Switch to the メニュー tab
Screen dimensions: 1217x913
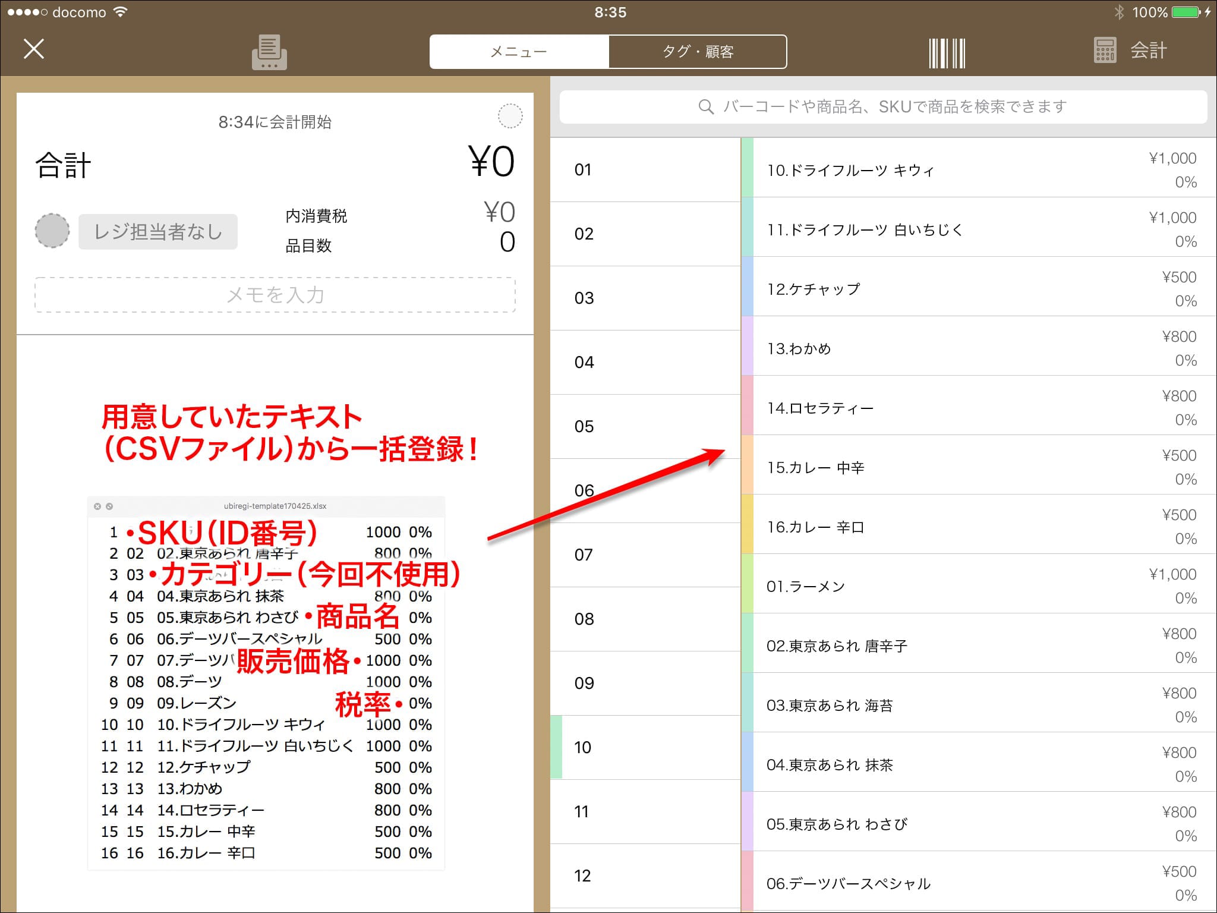pyautogui.click(x=519, y=52)
